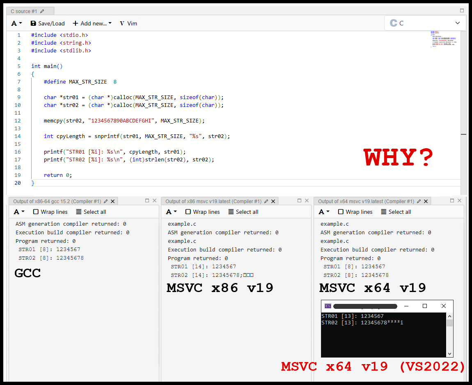472x385 pixels.
Task: Edit the x86 msvc output tab name pencil
Action: pyautogui.click(x=266, y=201)
